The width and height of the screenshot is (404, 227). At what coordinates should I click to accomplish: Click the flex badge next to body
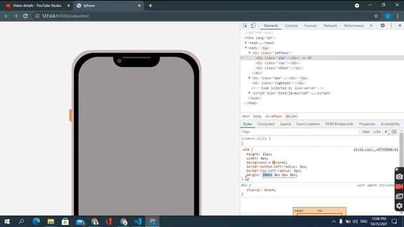click(x=265, y=48)
